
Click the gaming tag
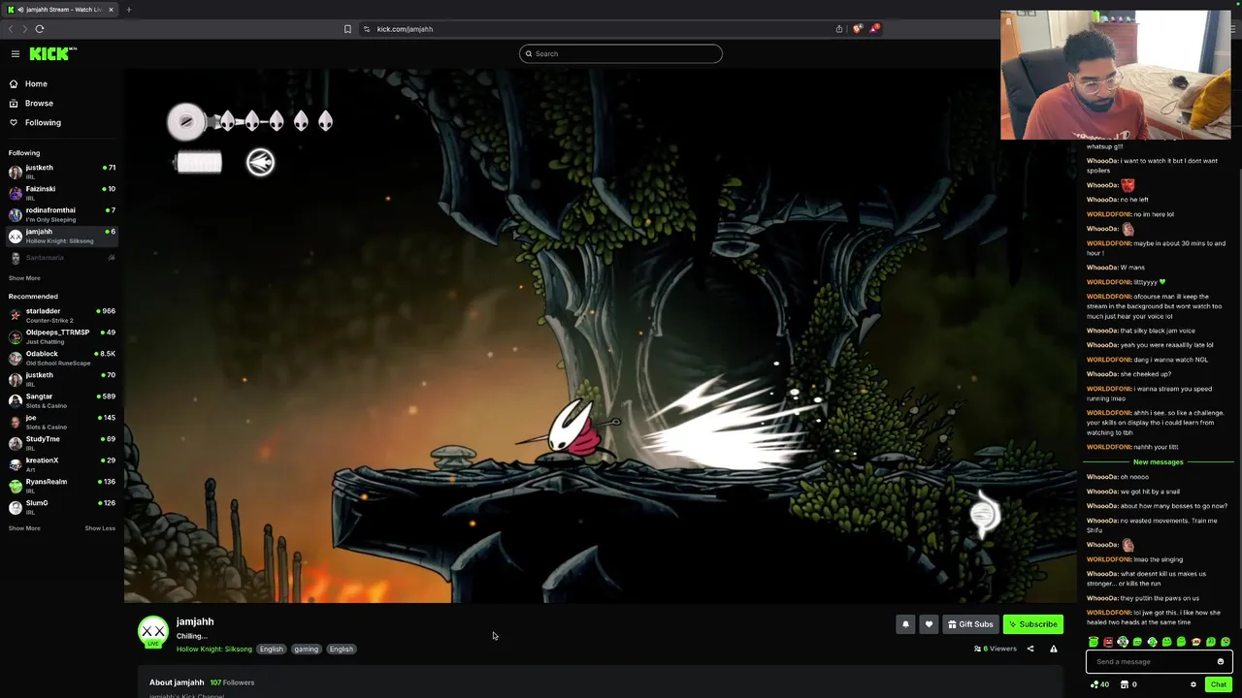(307, 650)
